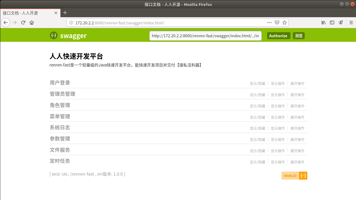Click the BASE URL /renren-fast footer text

pos(87,174)
